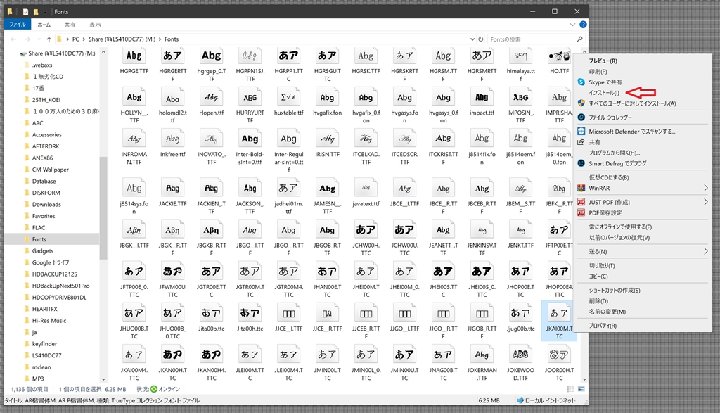The image size is (720, 413).
Task: Select keyfinder folder in navigation tree
Action: point(44,343)
